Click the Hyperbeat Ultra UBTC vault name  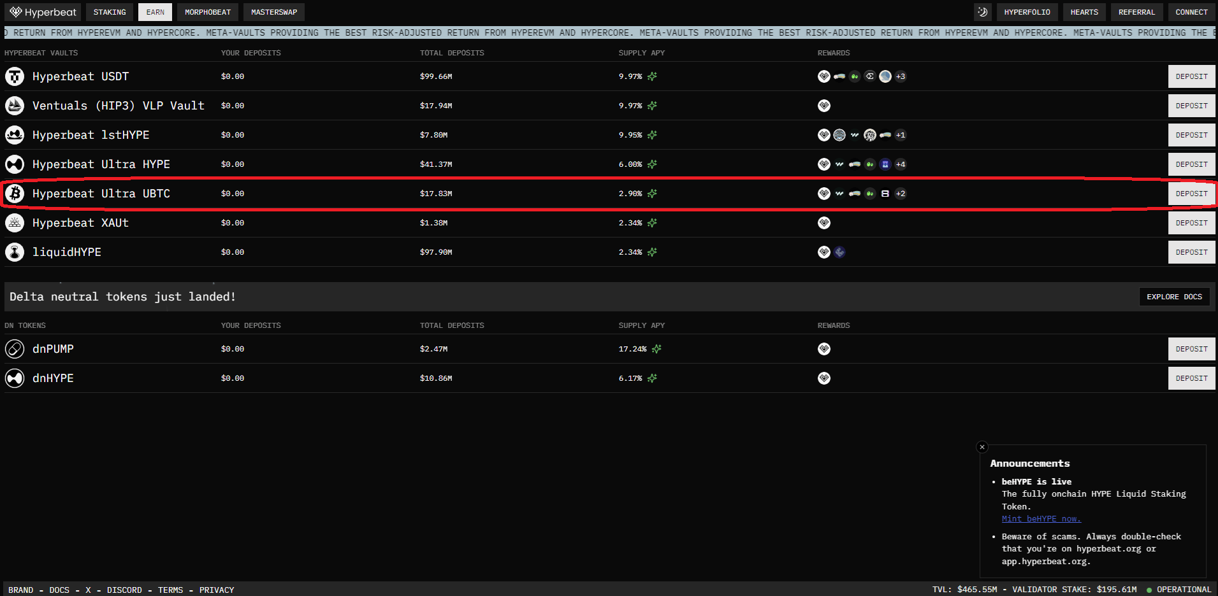point(101,194)
